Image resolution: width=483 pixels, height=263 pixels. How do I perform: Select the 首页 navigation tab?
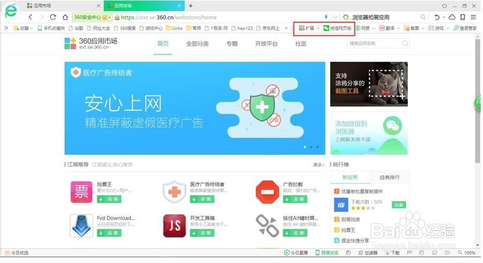(x=162, y=43)
